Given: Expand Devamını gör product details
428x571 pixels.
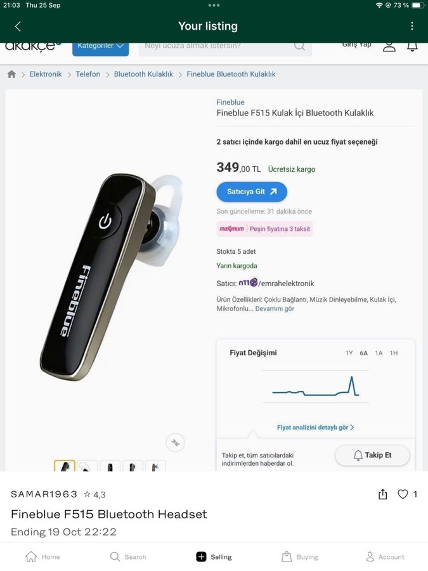Looking at the screenshot, I should click(x=275, y=309).
